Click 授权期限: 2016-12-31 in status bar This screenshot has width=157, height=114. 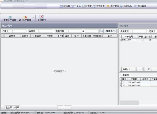74,113
